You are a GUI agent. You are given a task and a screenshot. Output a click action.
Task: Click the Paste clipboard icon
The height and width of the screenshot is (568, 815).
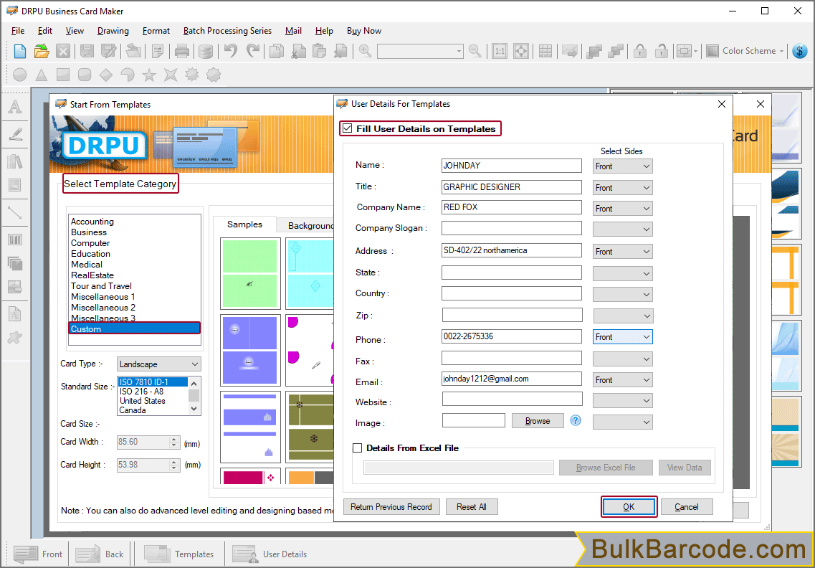pos(319,51)
